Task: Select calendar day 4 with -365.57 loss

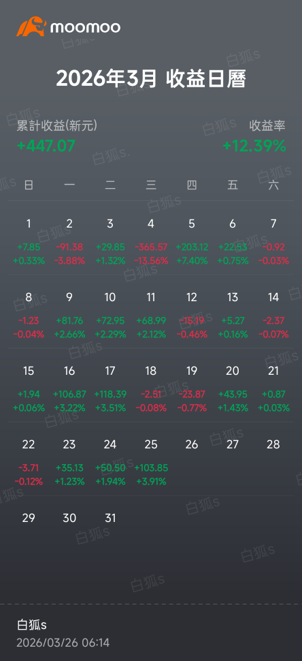Action: point(151,242)
